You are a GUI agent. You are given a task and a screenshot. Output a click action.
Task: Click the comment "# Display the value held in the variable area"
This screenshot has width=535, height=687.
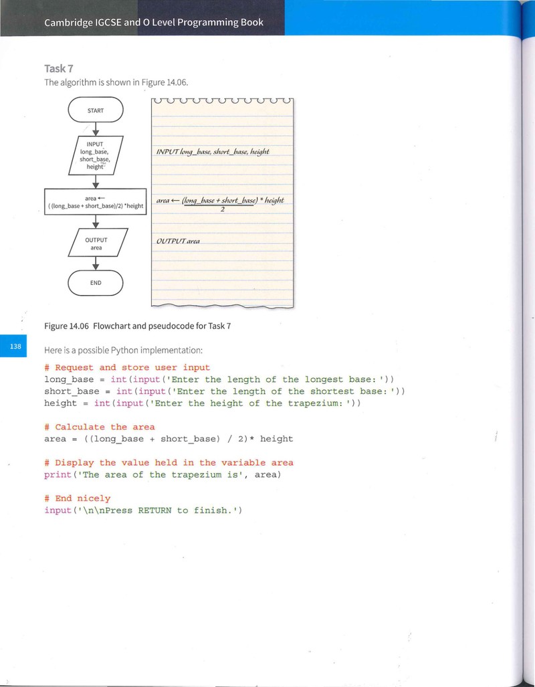click(169, 463)
